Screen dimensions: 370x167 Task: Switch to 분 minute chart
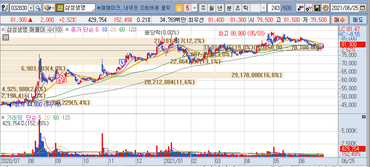(x=229, y=8)
